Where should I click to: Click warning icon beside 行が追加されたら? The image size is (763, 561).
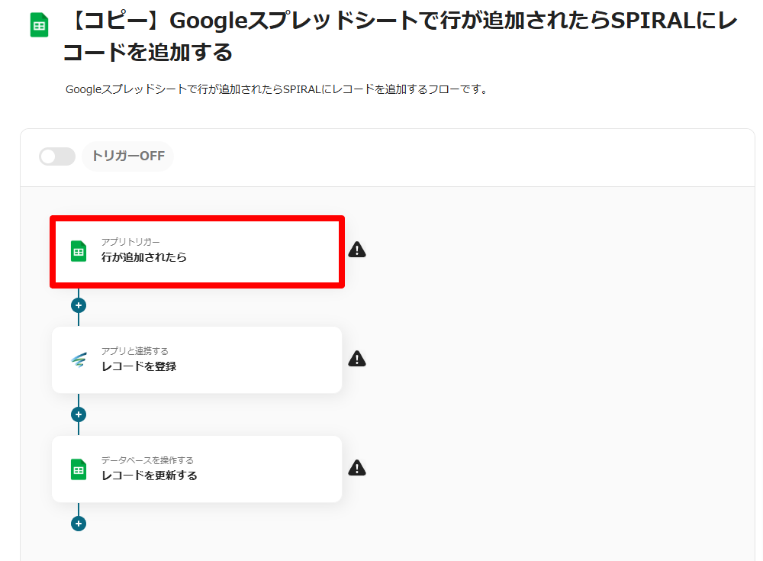click(x=357, y=250)
